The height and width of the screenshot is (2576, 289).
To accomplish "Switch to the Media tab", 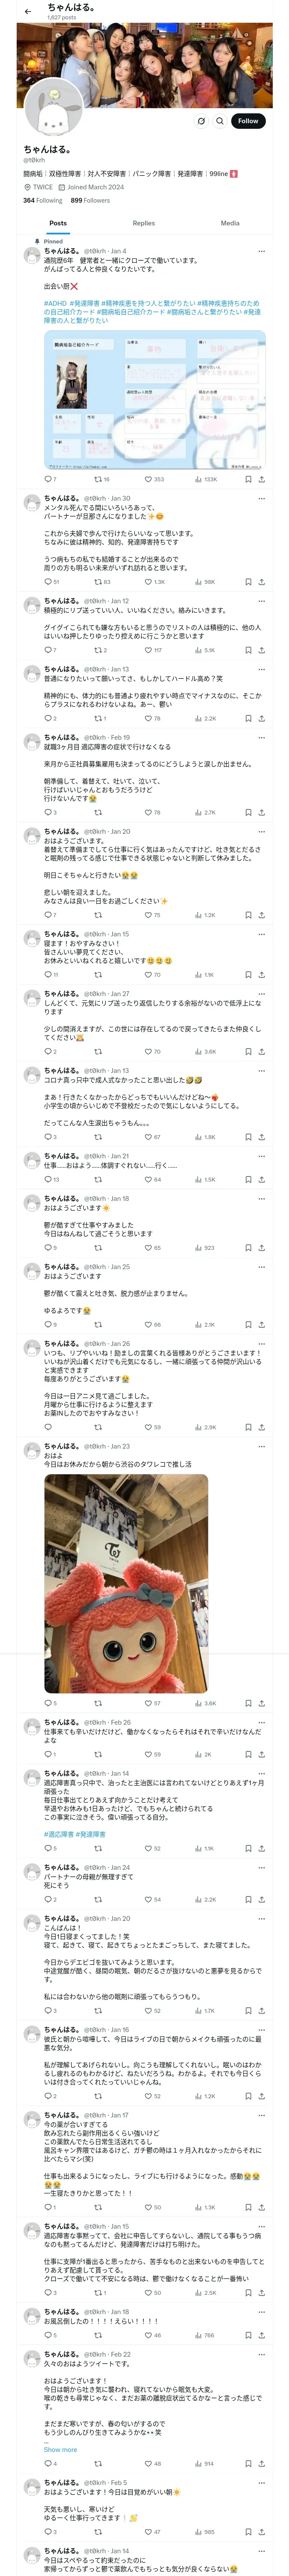I will 230,223.
